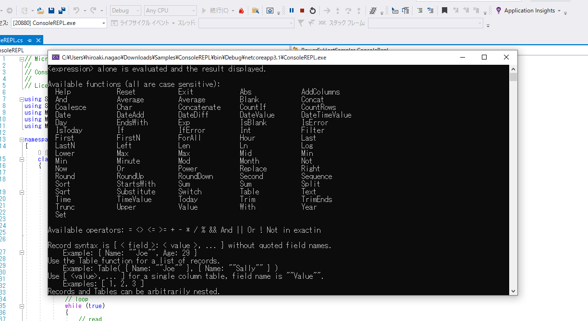Open the スタック フレーム combo box
This screenshot has height=321, width=588.
426,23
